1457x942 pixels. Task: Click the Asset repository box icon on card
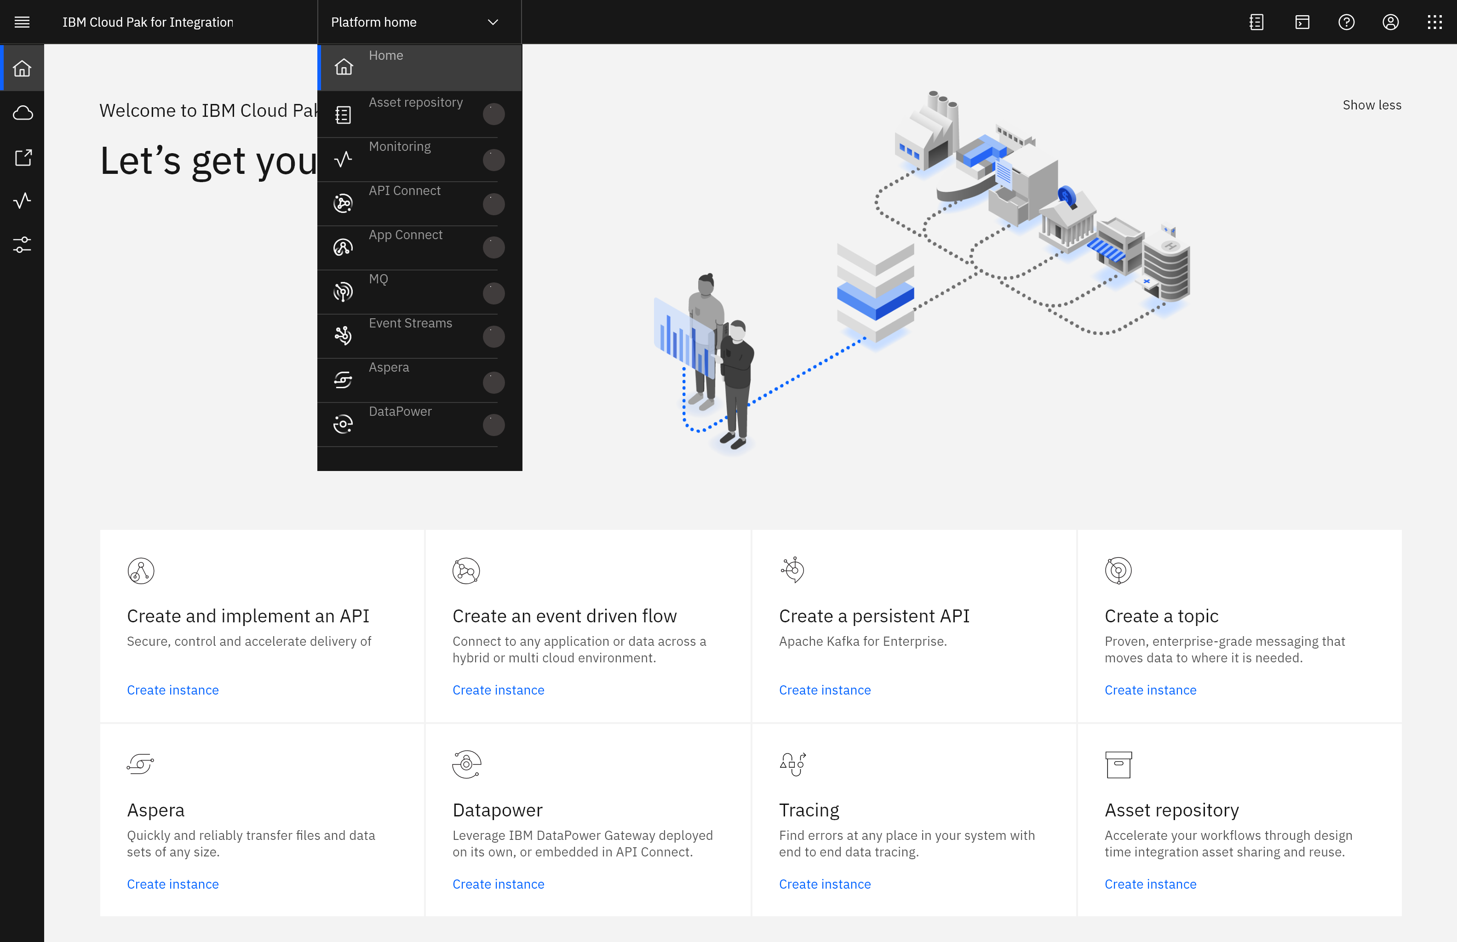pos(1118,764)
